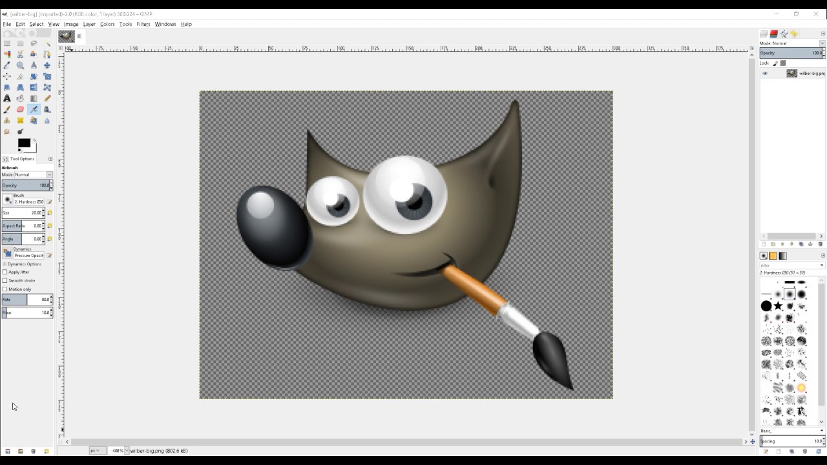Click the foreground black color swatch

point(23,143)
